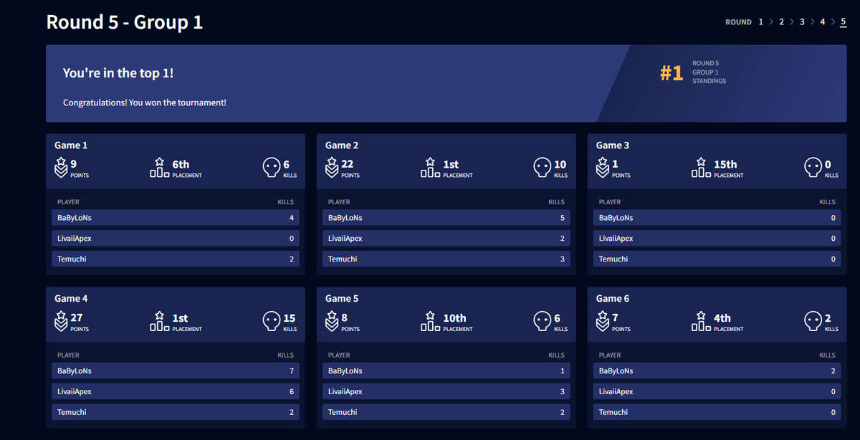Click the 'Game 4' card title
The image size is (860, 440).
[x=72, y=299]
